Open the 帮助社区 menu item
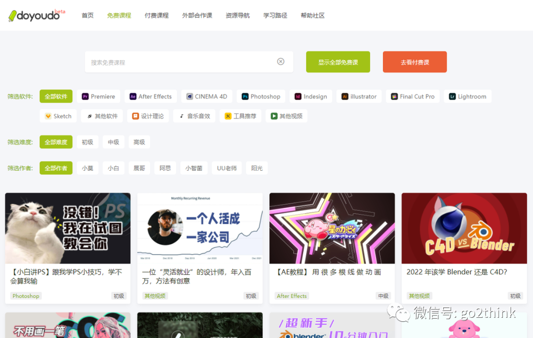Viewport: 533px width, 338px height. 312,15
